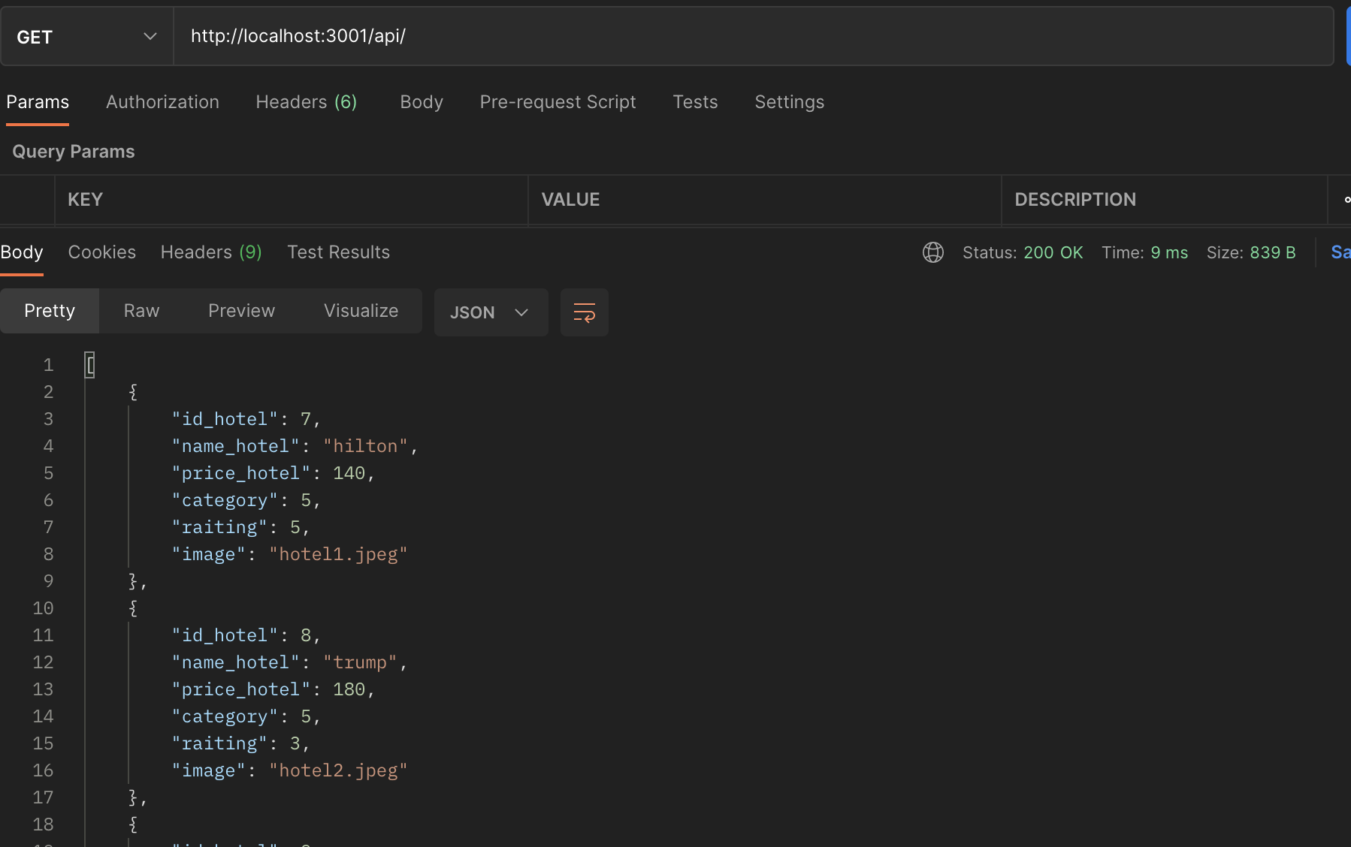Save the current request
Screen dimensions: 1351x847
pos(1341,252)
